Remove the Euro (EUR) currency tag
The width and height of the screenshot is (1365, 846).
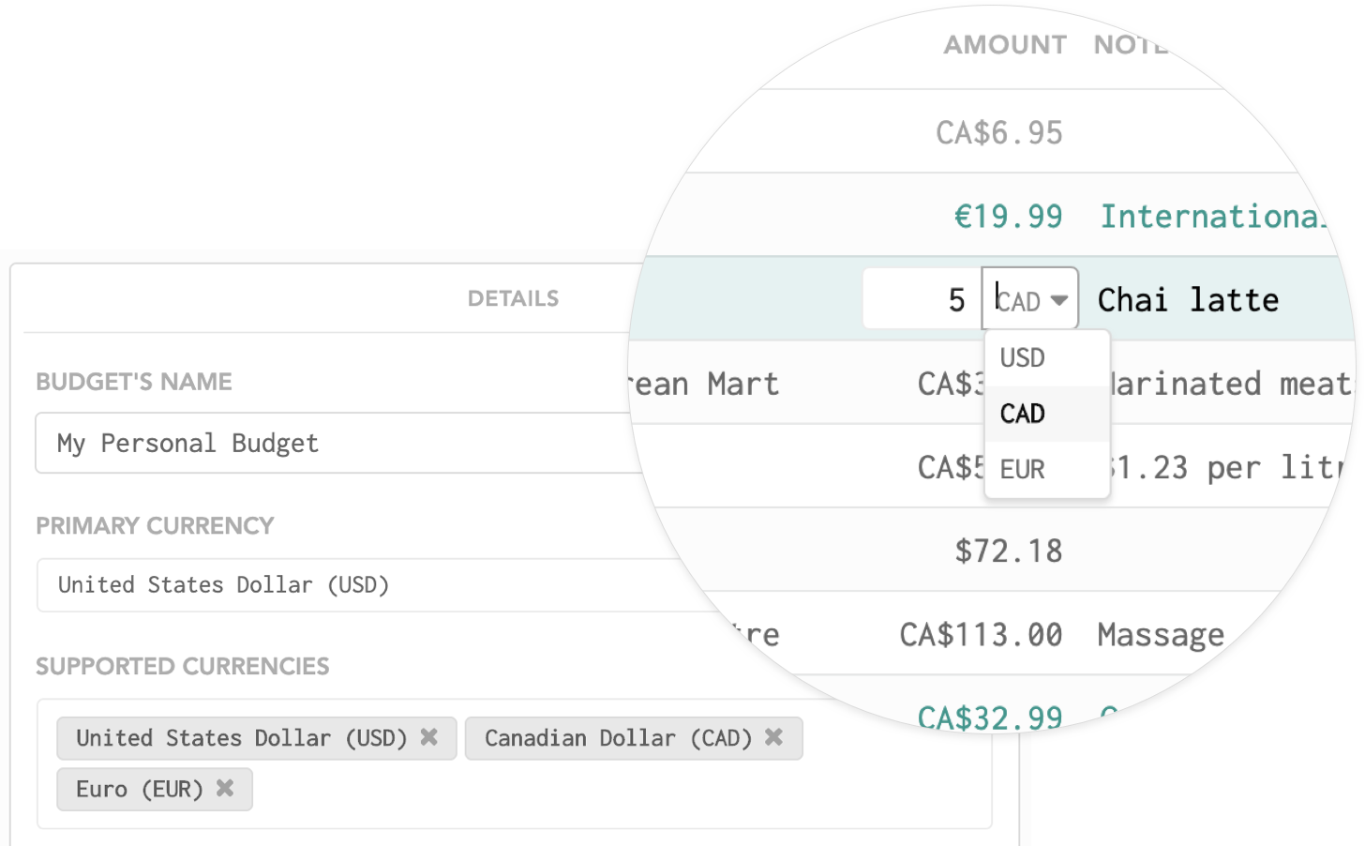coord(225,788)
